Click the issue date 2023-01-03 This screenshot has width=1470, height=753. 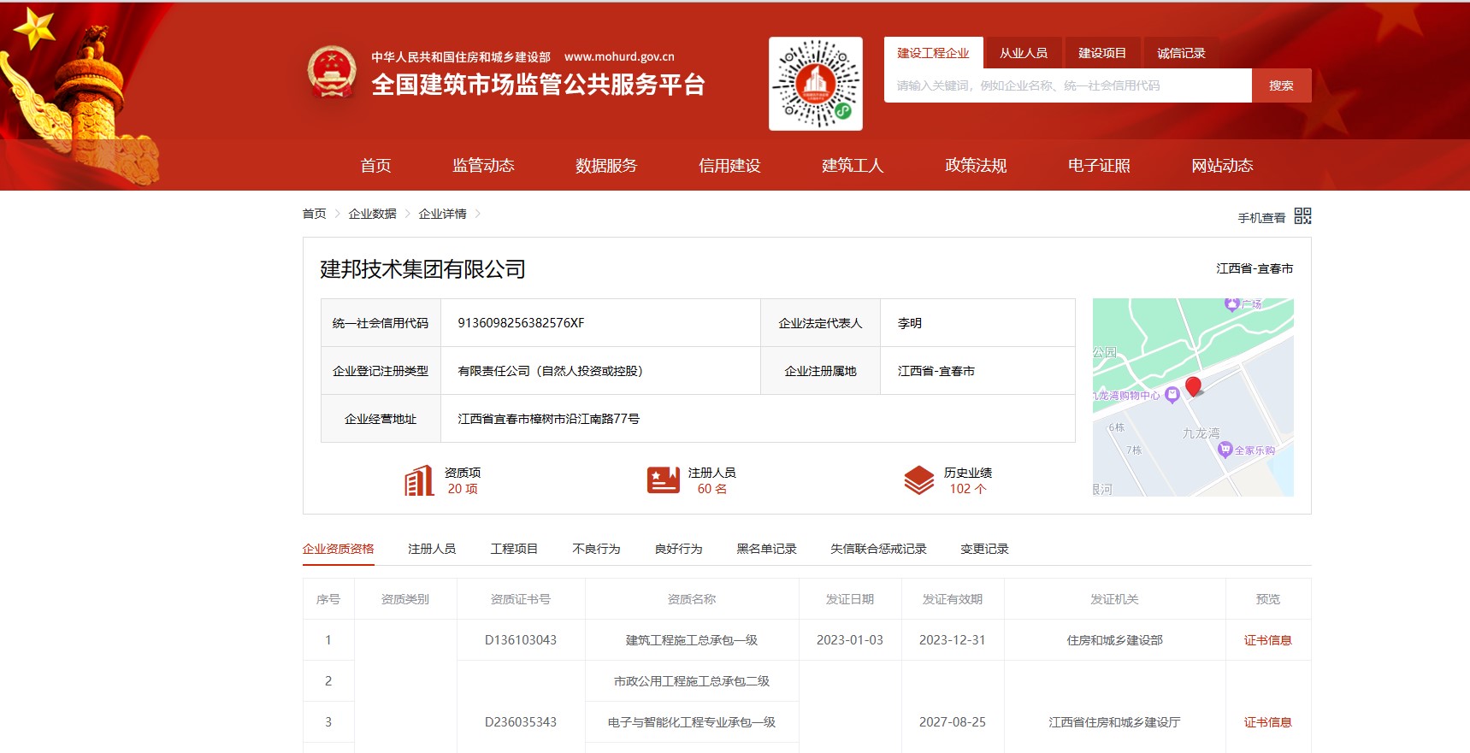(850, 640)
